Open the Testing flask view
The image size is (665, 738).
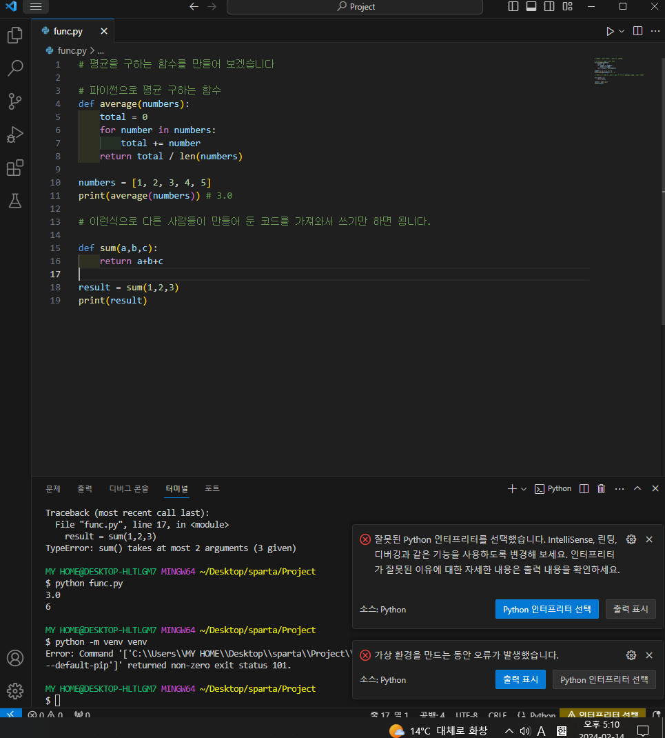click(x=15, y=201)
